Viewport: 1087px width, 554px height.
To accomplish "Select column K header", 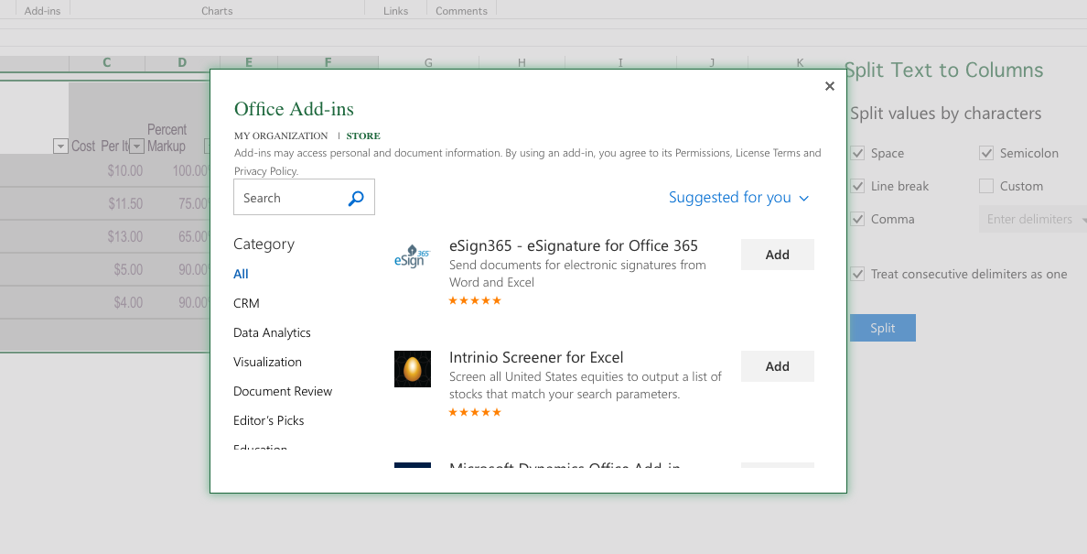I will click(x=800, y=62).
